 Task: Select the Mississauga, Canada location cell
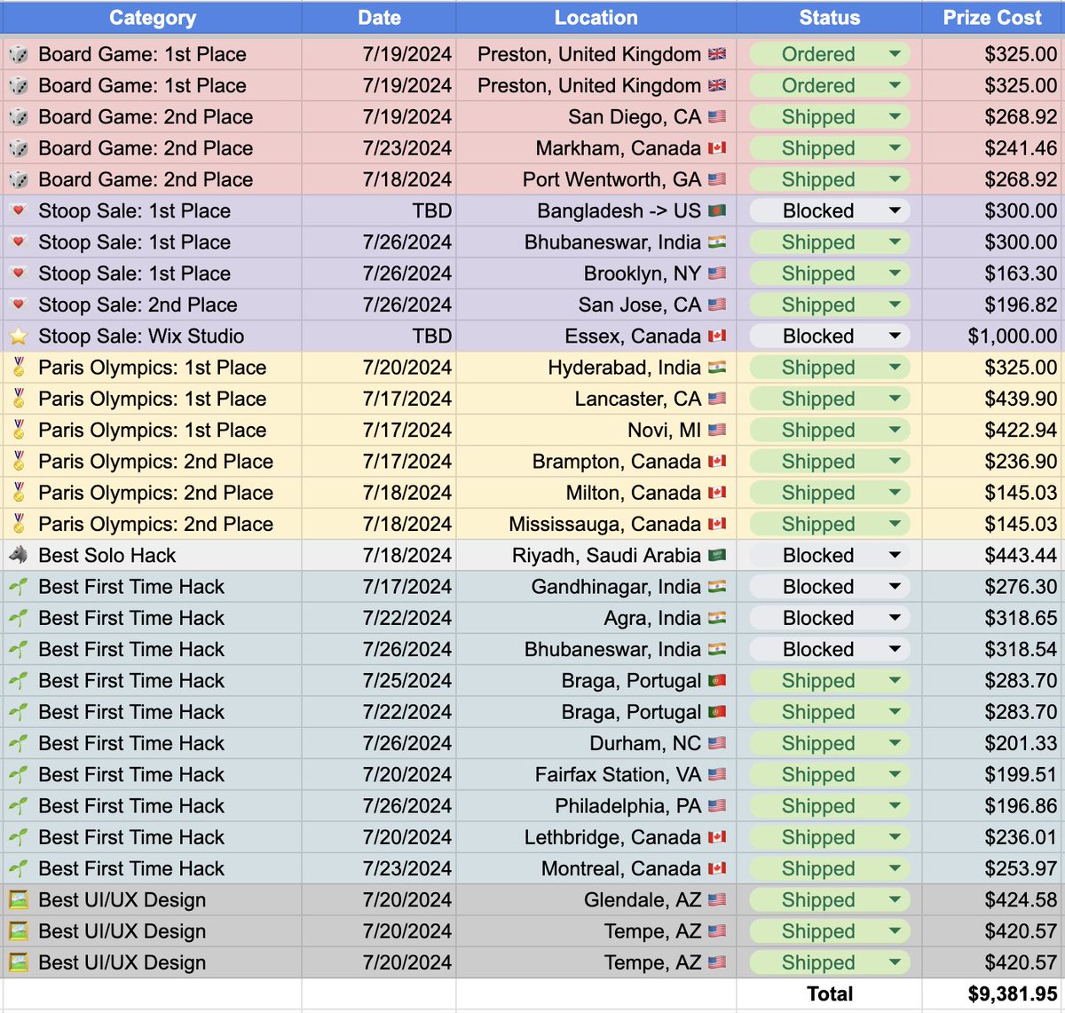tap(596, 524)
